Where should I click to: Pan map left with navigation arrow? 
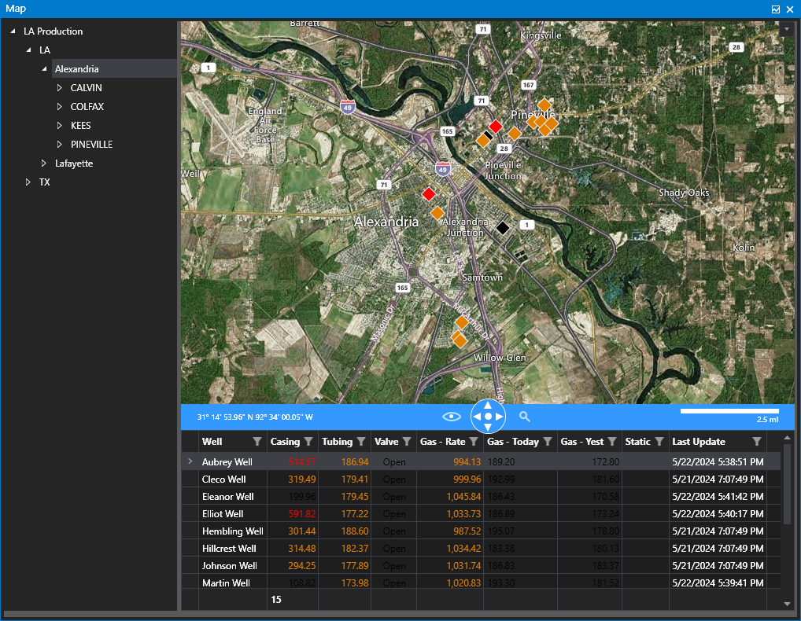coord(477,417)
